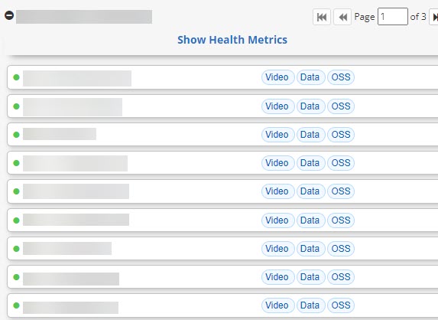Click the Data badge in the fifth row
The image size is (438, 320).
[310, 191]
